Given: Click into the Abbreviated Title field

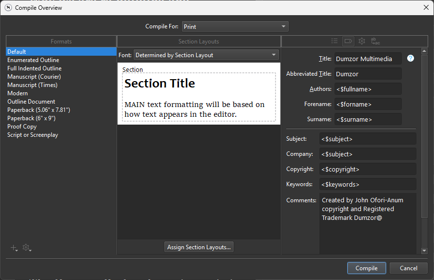Looking at the screenshot, I should coord(368,74).
